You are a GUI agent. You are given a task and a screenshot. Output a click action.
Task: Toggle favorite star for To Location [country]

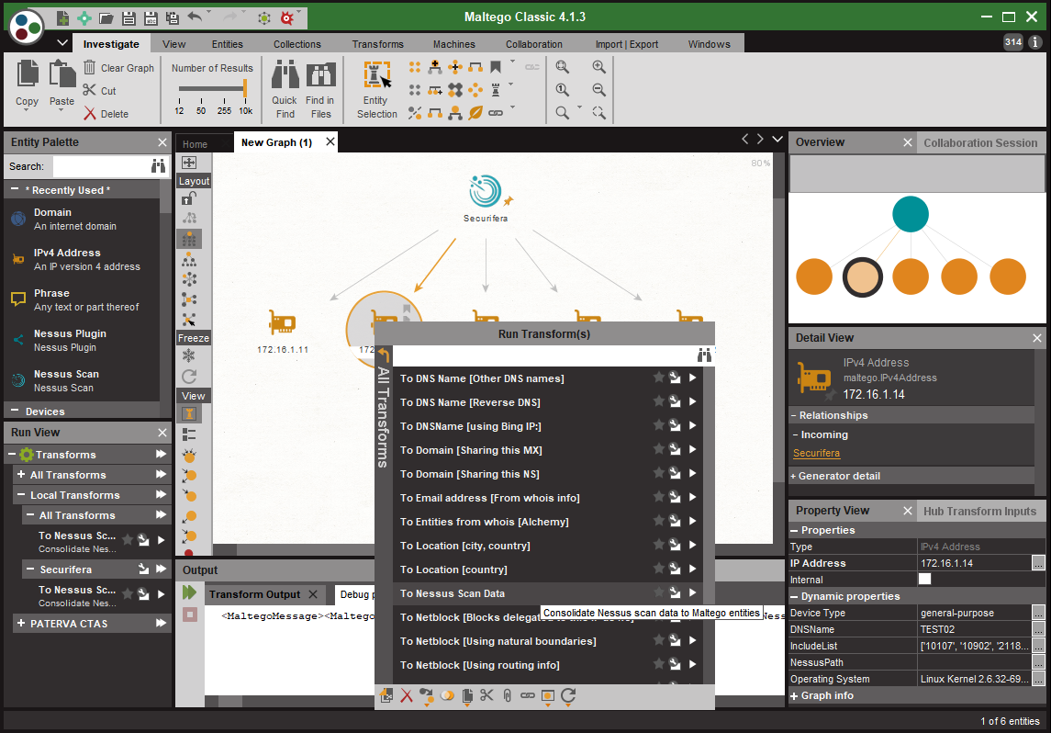658,568
